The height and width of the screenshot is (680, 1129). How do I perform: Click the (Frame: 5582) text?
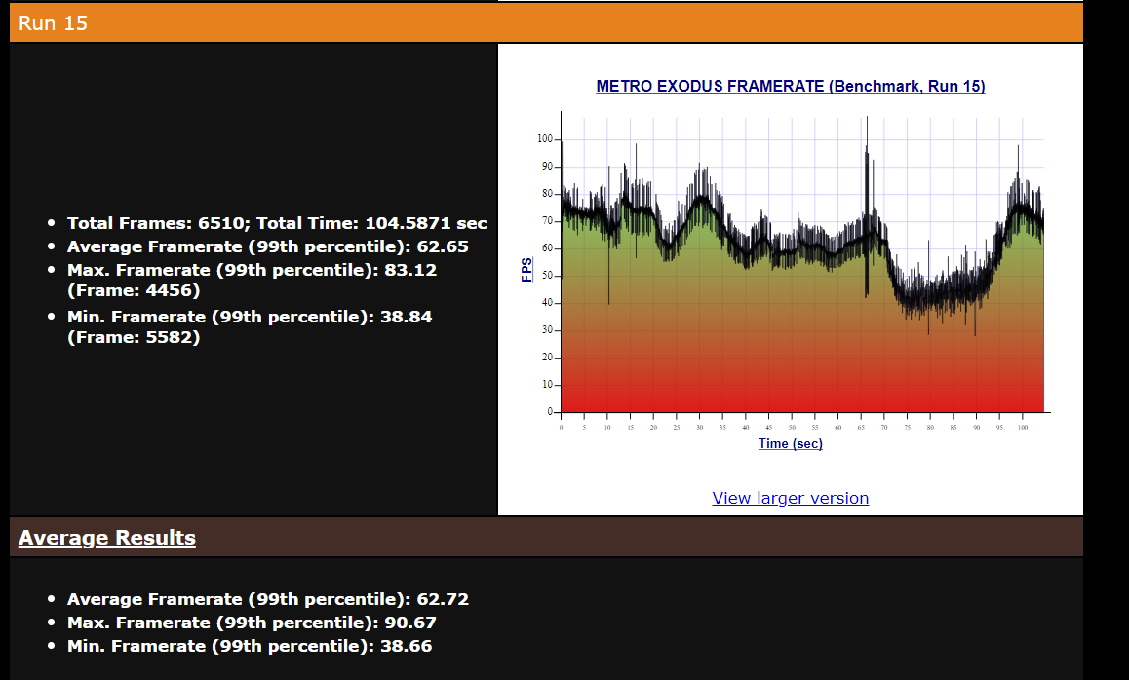134,337
